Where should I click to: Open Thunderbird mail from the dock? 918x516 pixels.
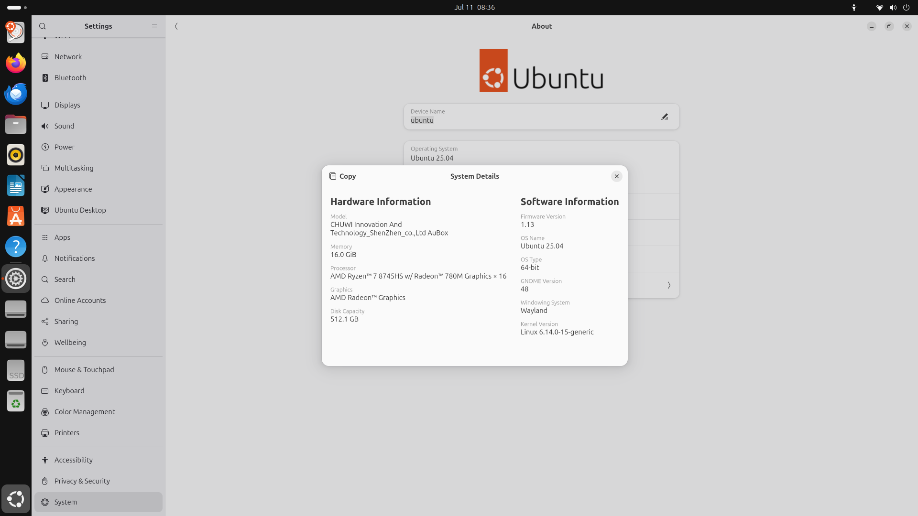pos(16,94)
